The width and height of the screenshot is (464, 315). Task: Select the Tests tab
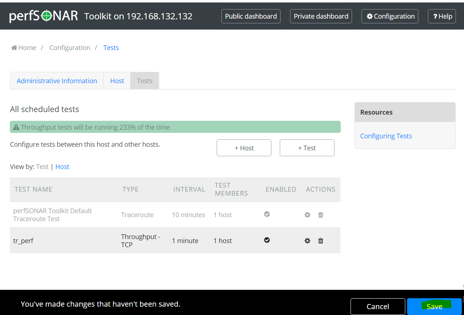145,81
